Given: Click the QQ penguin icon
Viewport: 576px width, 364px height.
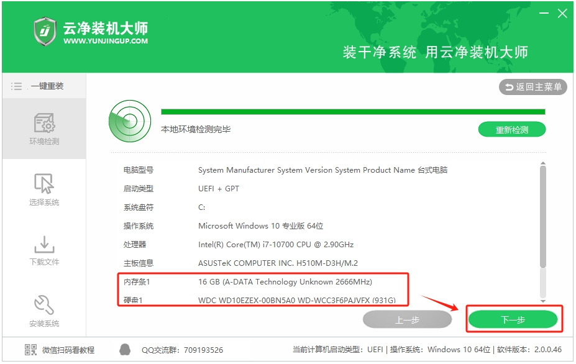Looking at the screenshot, I should coord(125,350).
